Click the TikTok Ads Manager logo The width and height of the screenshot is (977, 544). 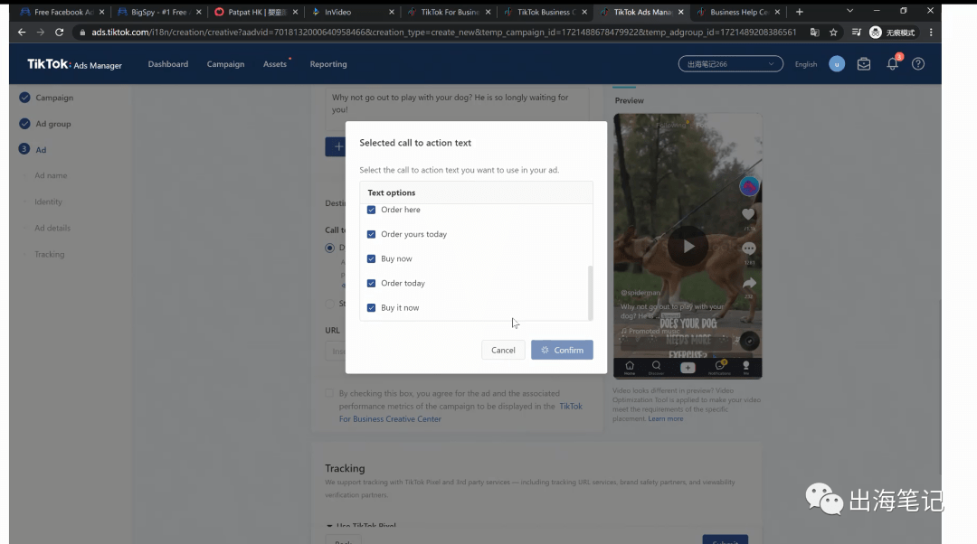74,64
